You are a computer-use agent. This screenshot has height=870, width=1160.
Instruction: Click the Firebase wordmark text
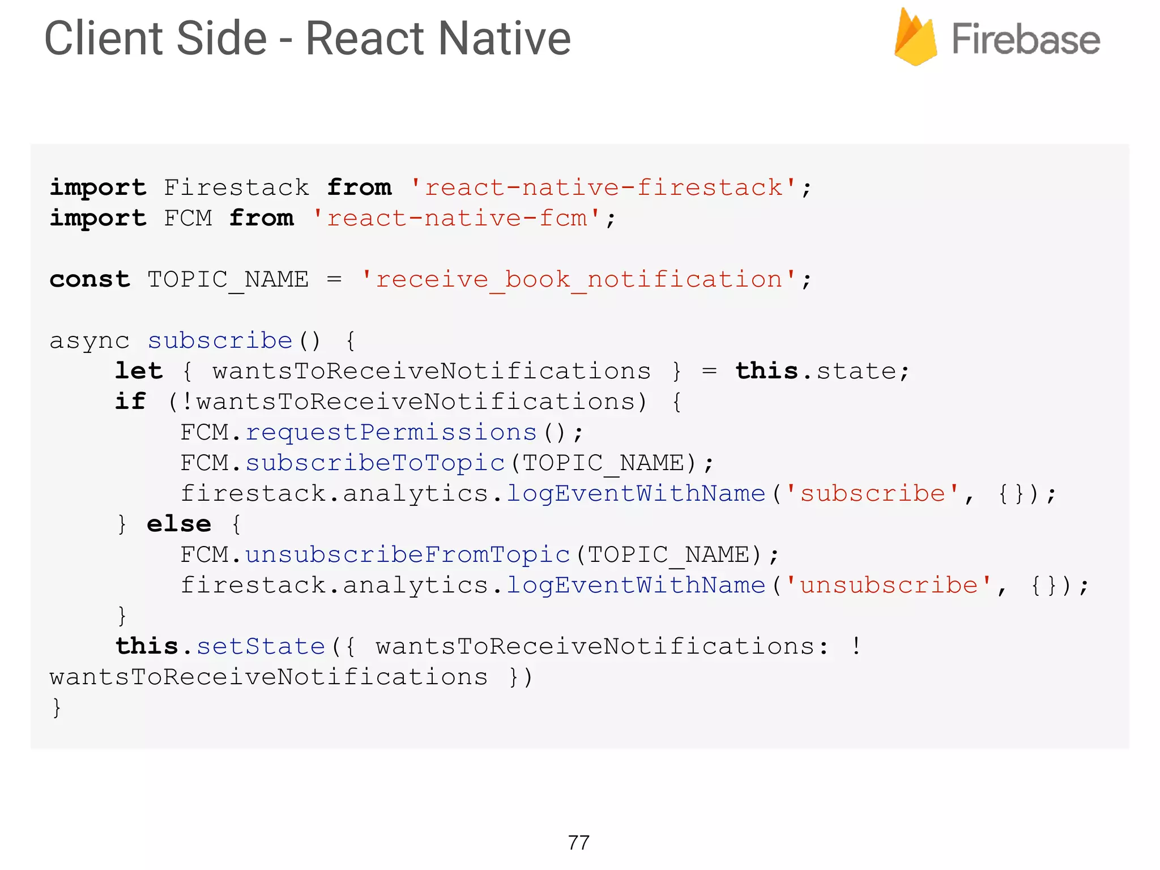tap(1026, 39)
